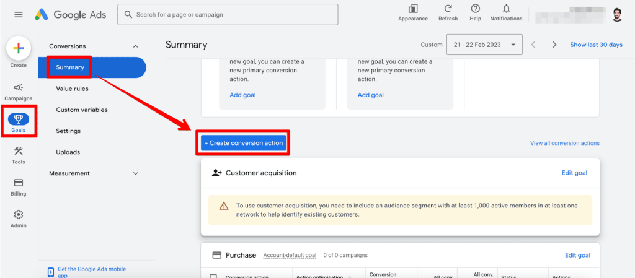Open the custom date range dropdown
Screen dimensions: 635x278
click(x=484, y=45)
